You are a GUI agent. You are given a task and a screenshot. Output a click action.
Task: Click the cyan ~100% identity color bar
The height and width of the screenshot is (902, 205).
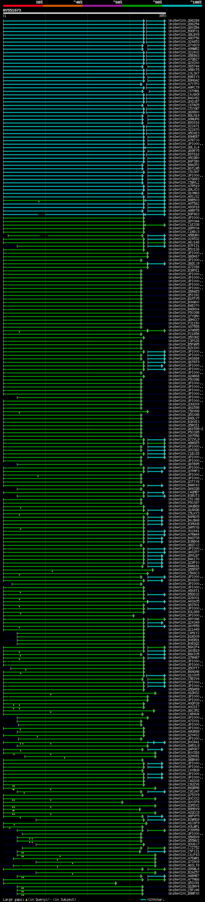point(182,6)
